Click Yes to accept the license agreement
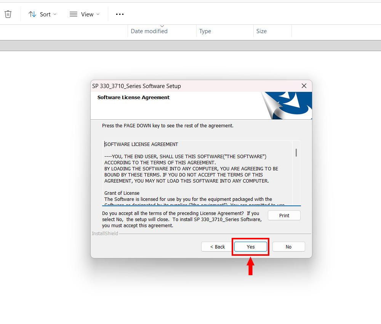 (x=251, y=247)
